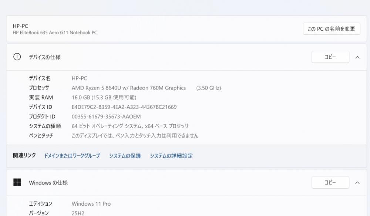The width and height of the screenshot is (370, 216).
Task: Click the 実装 RAM value text
Action: [104, 97]
